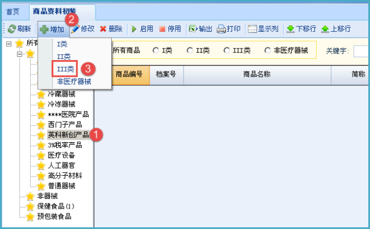Click the 打印 printer icon
370x229 pixels.
click(221, 29)
